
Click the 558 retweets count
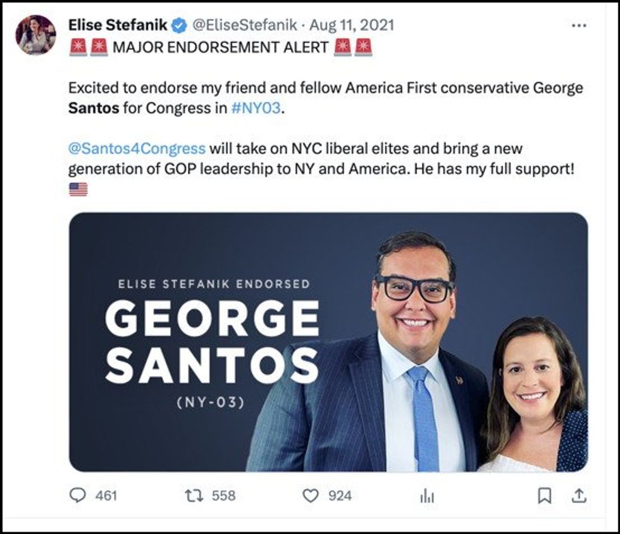[223, 495]
